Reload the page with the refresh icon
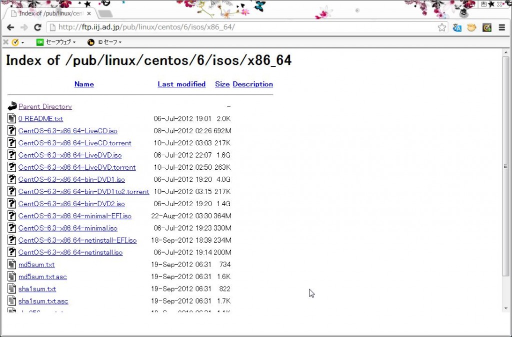The width and height of the screenshot is (512, 337). click(x=37, y=27)
